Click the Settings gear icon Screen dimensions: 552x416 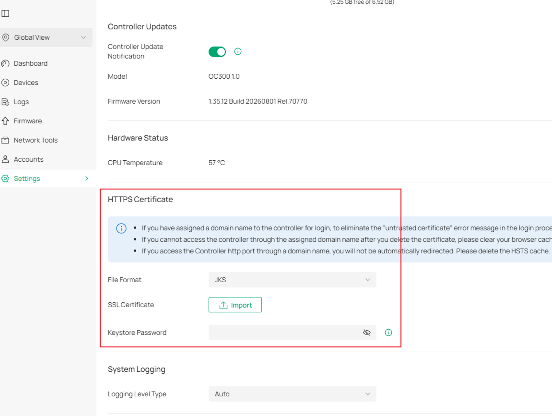point(5,179)
